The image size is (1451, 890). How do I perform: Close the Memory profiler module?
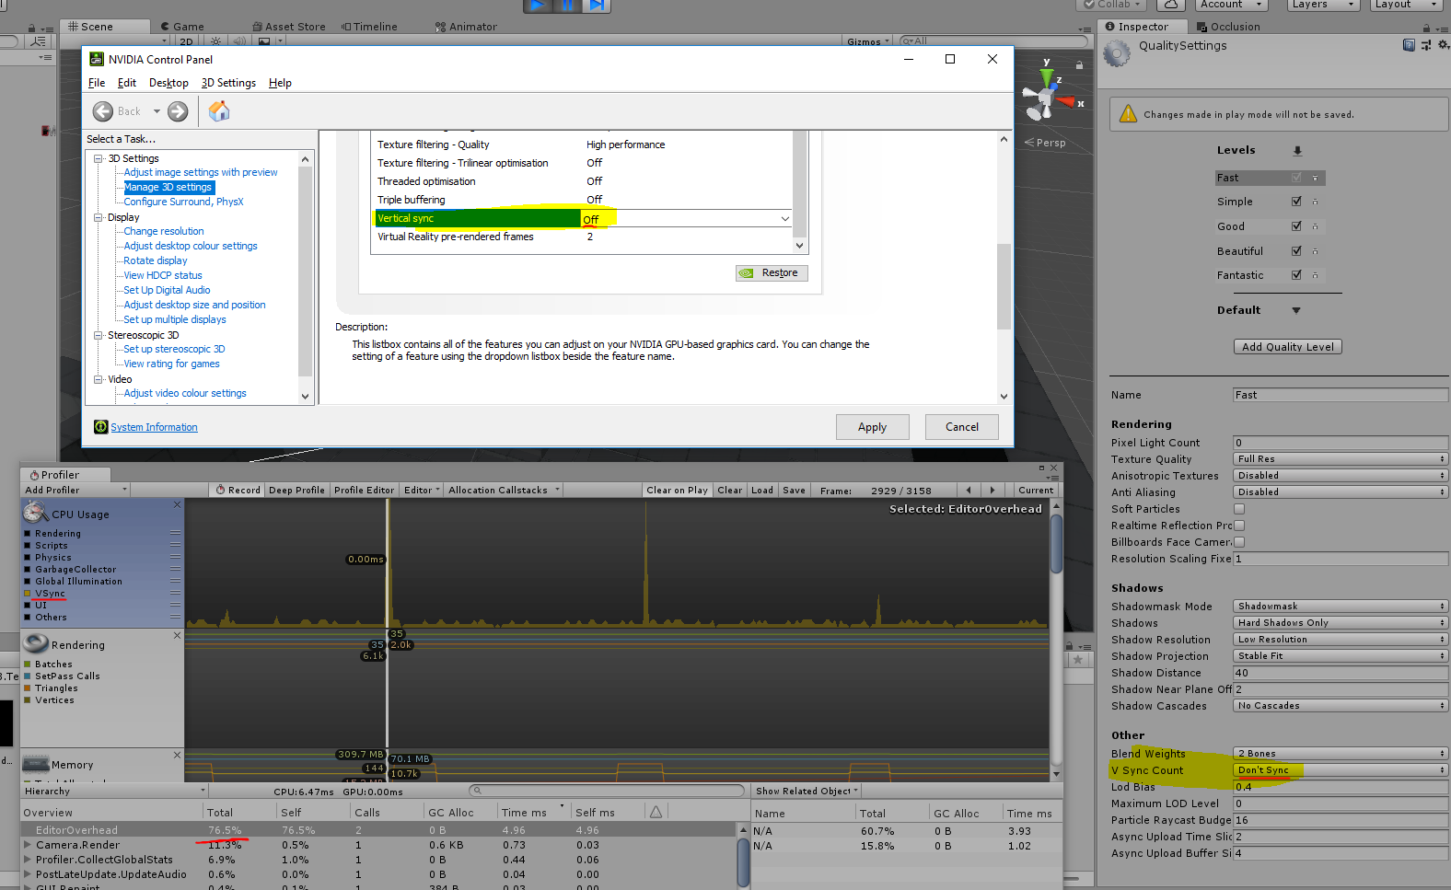point(178,756)
